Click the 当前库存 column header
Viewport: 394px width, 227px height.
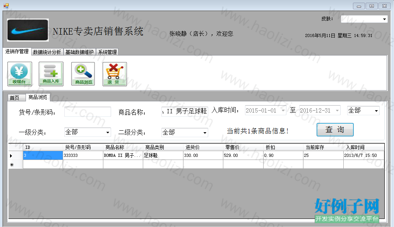click(x=324, y=147)
